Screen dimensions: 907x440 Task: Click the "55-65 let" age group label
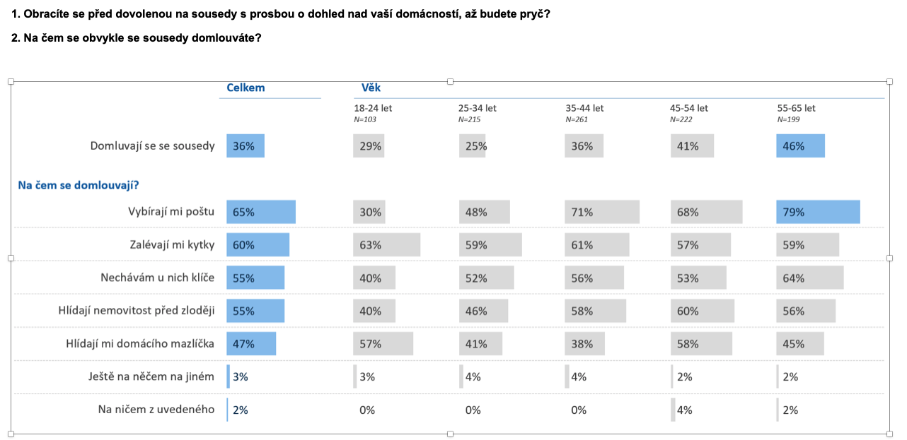tap(796, 108)
